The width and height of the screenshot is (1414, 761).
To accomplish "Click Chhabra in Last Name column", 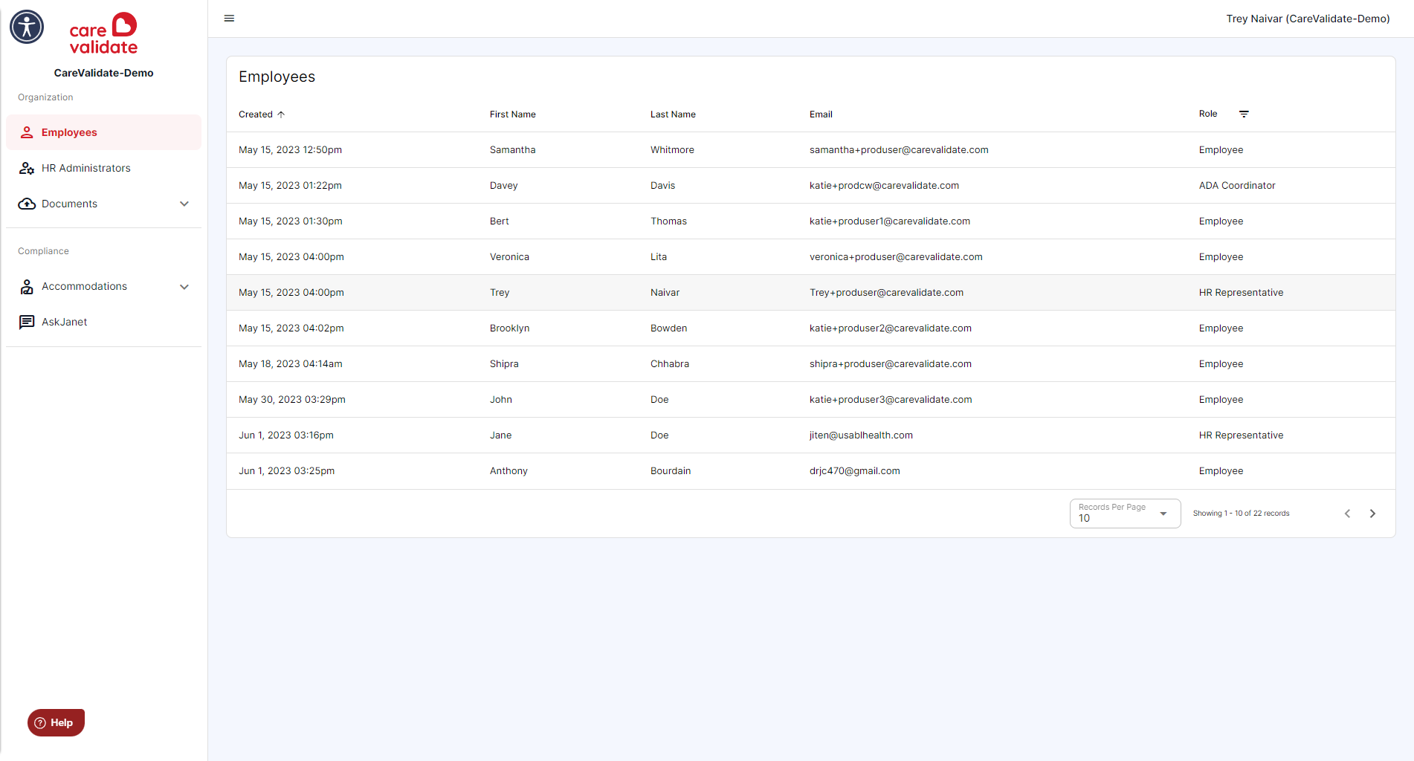I will 669,364.
